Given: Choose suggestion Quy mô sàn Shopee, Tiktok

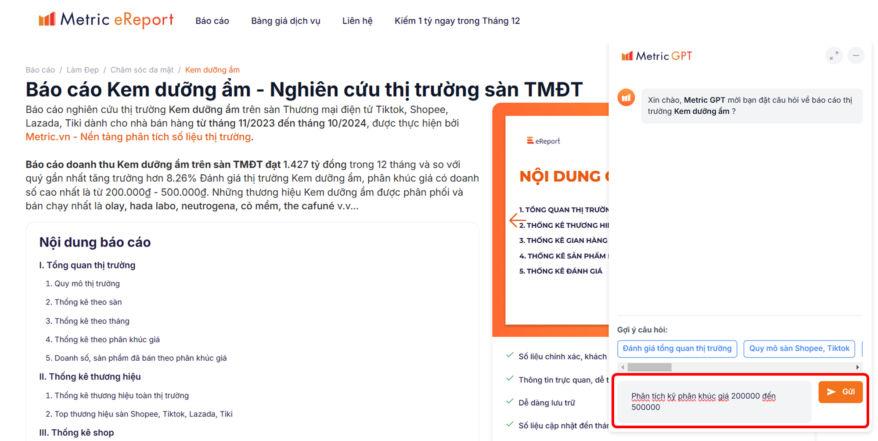Looking at the screenshot, I should point(799,348).
